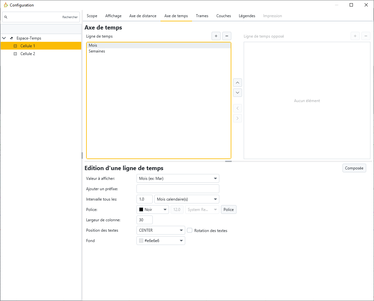Collapse the Espace-Temps tree node
The image size is (374, 301).
click(x=4, y=38)
